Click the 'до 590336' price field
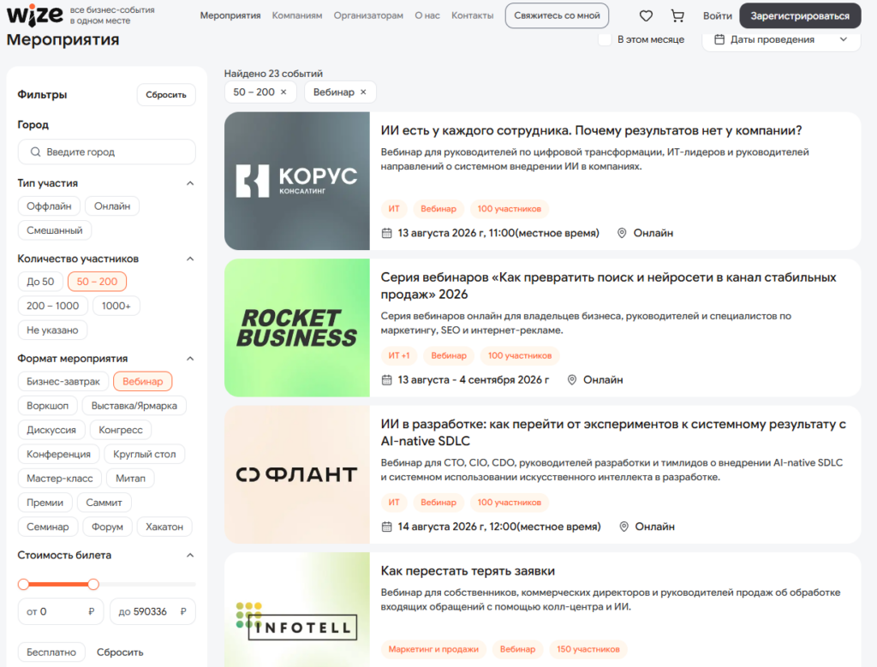 coord(152,611)
